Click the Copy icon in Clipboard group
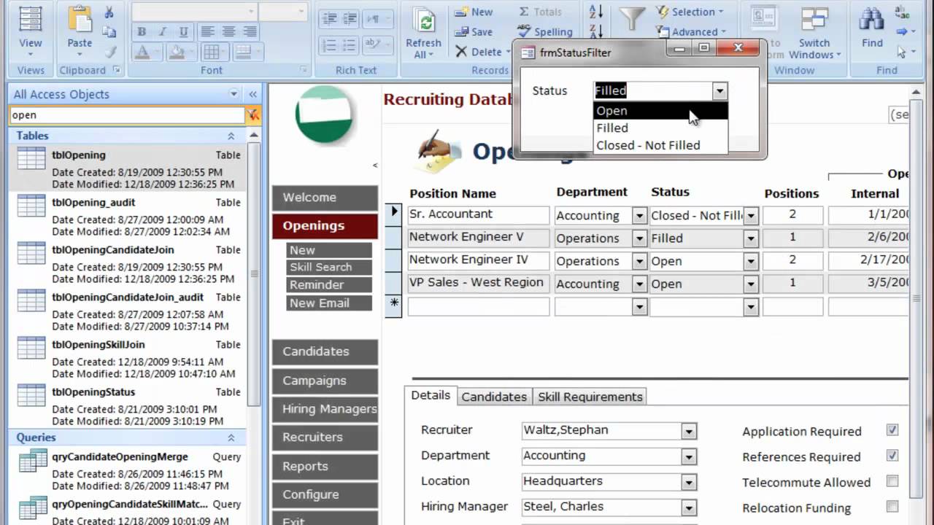The width and height of the screenshot is (934, 525). pyautogui.click(x=109, y=32)
